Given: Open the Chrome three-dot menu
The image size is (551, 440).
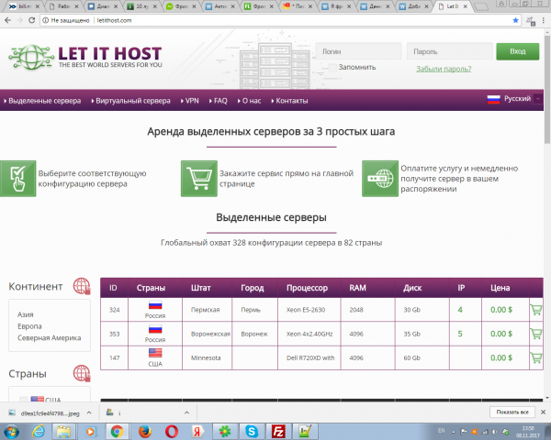Looking at the screenshot, I should [x=544, y=20].
